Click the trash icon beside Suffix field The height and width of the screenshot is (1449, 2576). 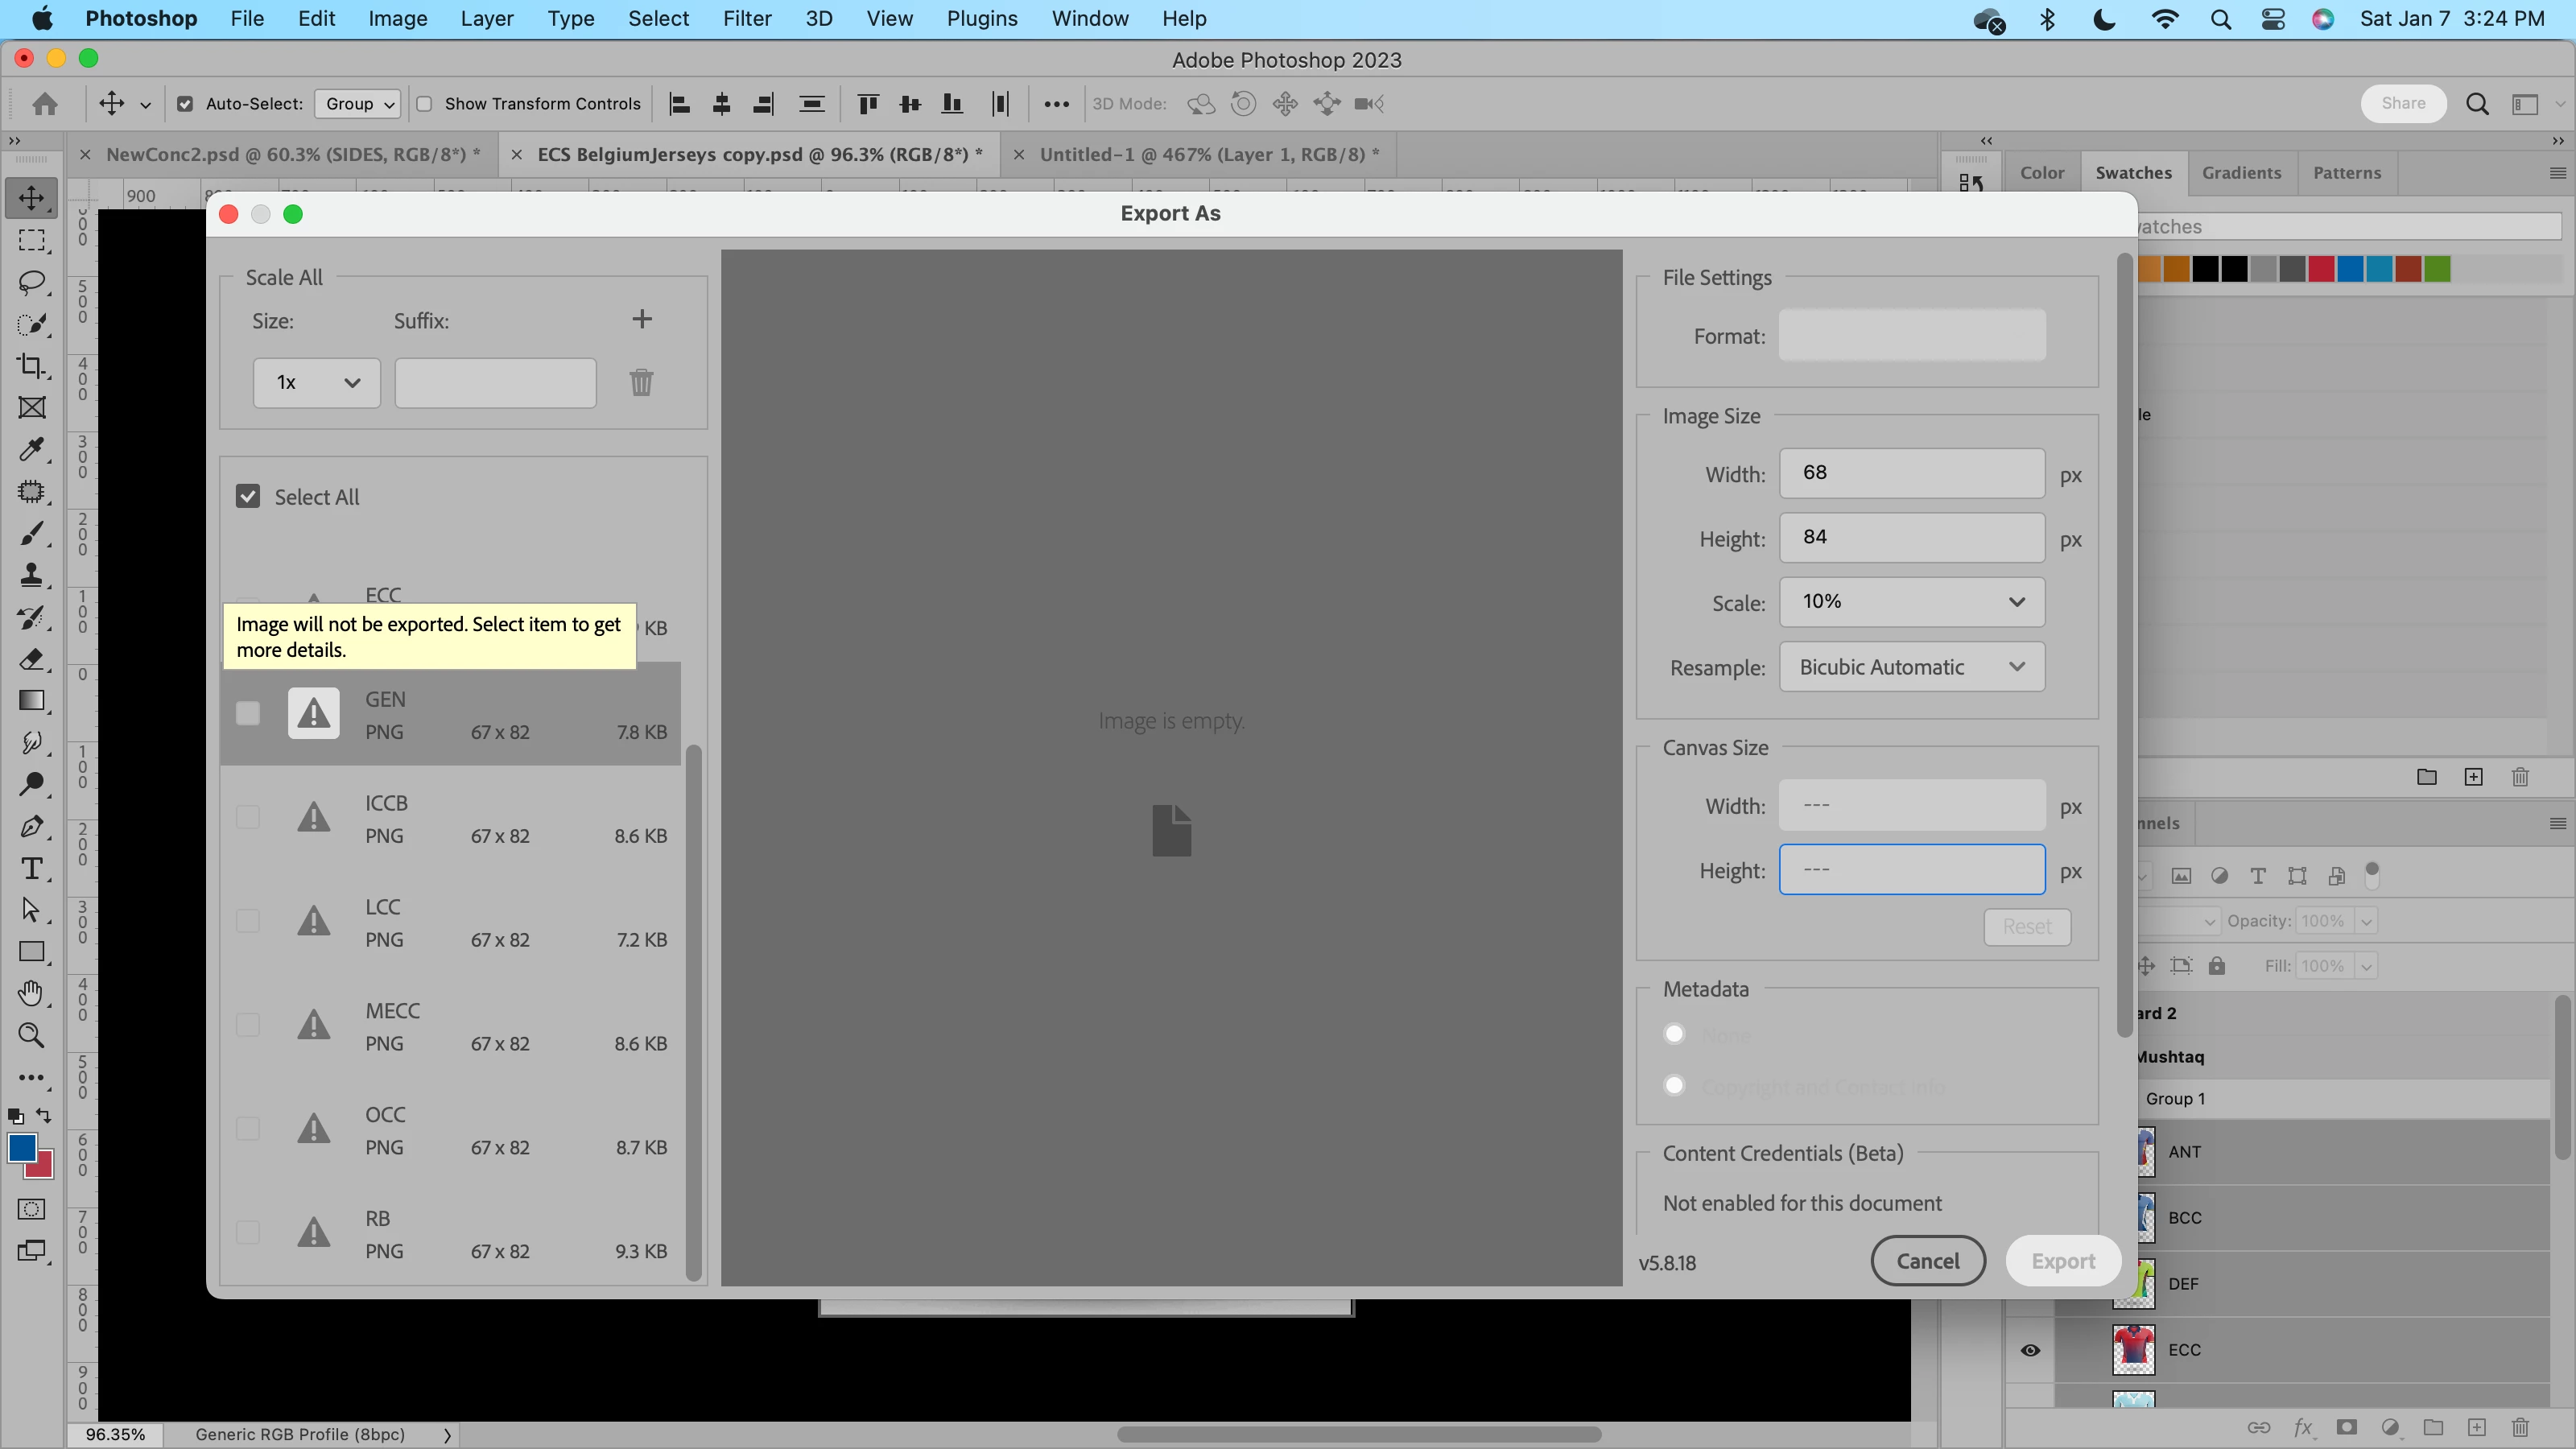[x=641, y=382]
